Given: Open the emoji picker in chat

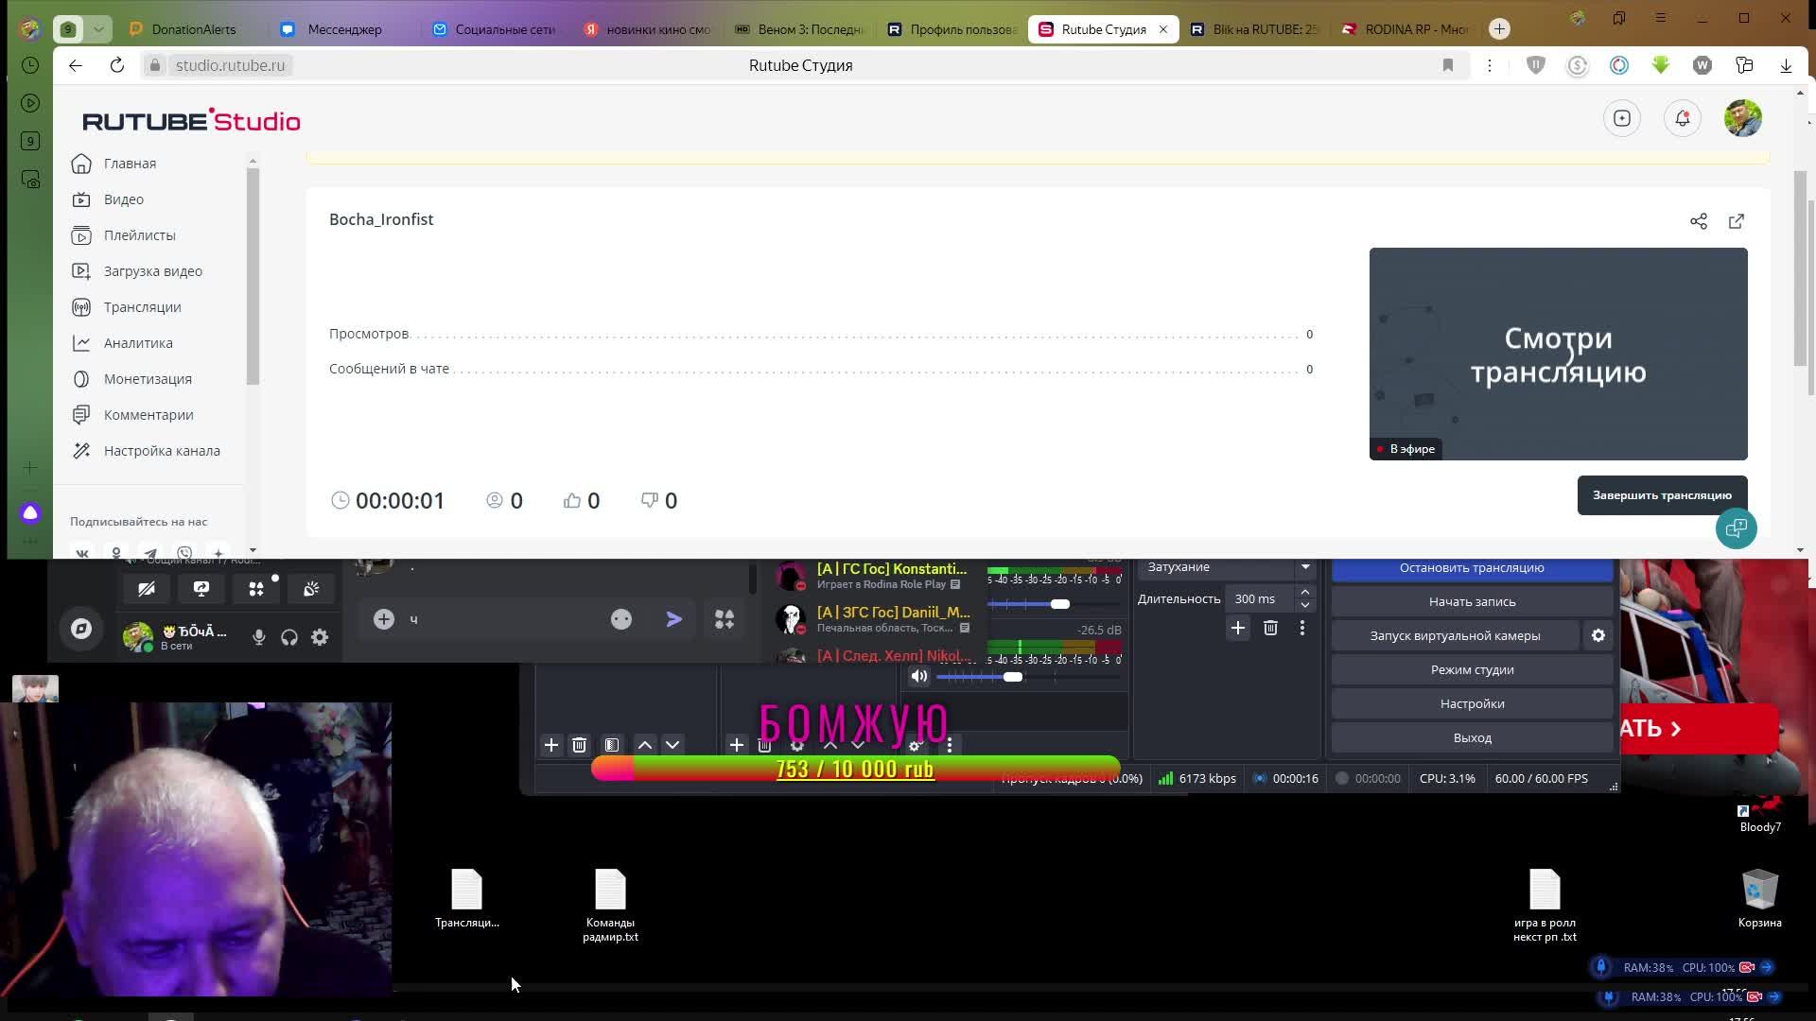Looking at the screenshot, I should click(621, 619).
